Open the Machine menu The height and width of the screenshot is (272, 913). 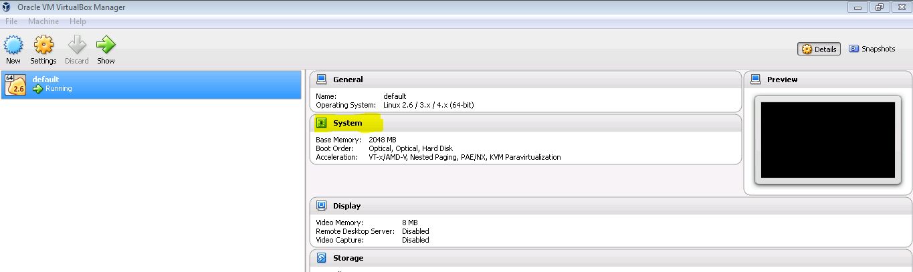coord(43,21)
